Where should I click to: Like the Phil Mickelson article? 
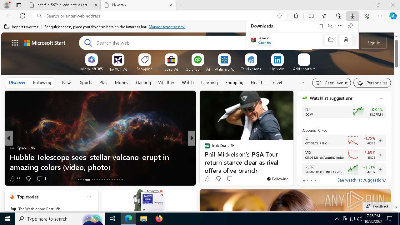tap(207, 179)
